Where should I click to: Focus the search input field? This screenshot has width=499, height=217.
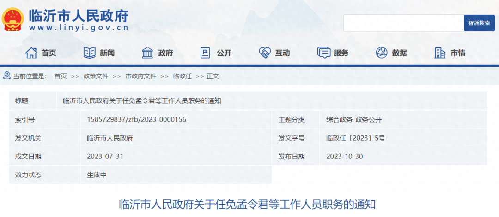point(403,23)
